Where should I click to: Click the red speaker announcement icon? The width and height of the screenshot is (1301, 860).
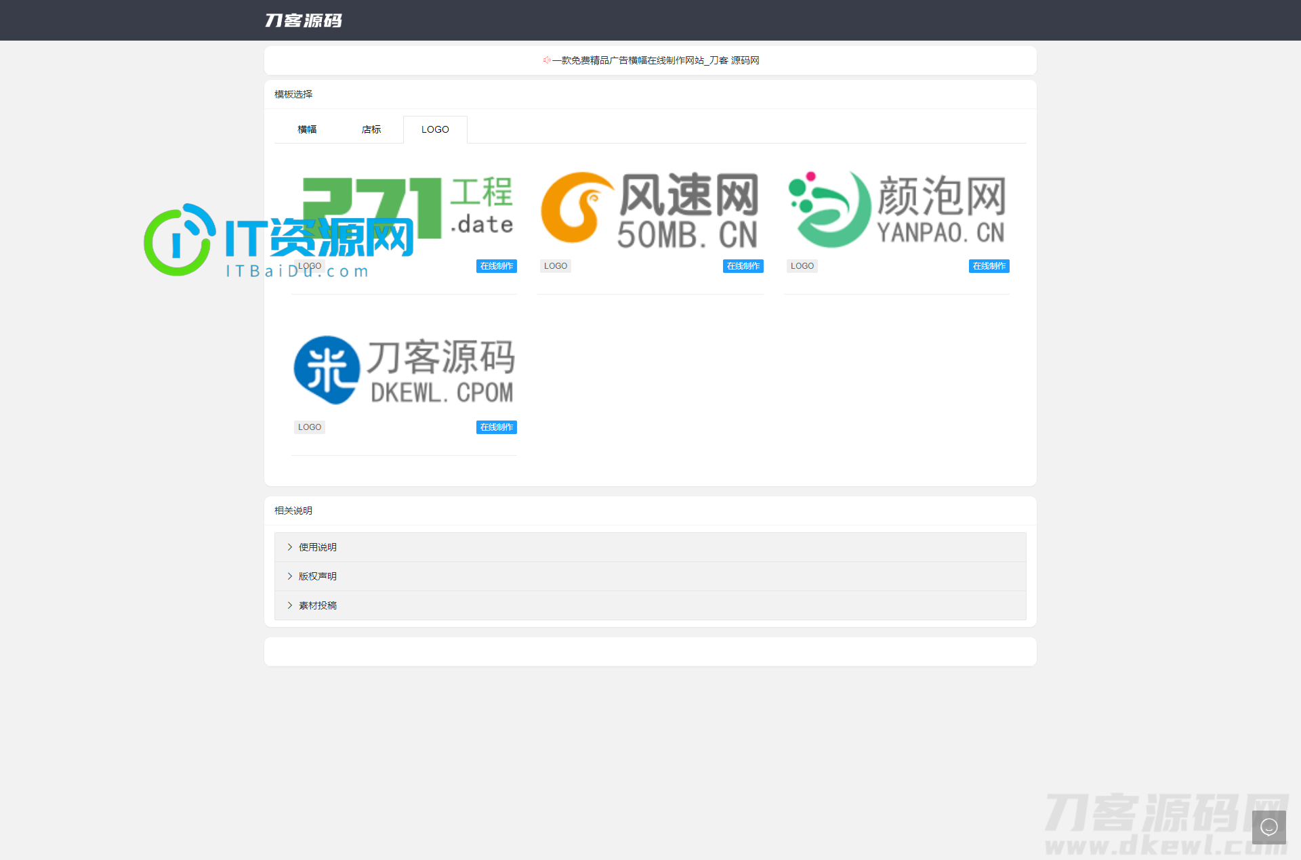point(546,60)
